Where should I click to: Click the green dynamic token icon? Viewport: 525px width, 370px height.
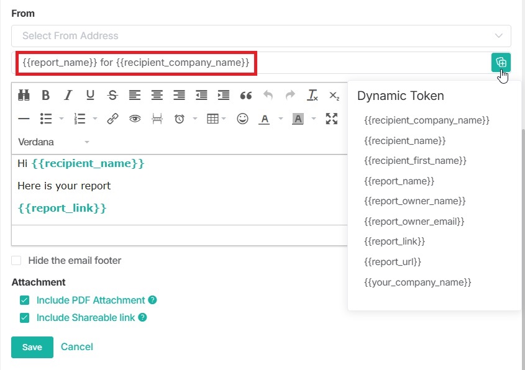click(501, 62)
